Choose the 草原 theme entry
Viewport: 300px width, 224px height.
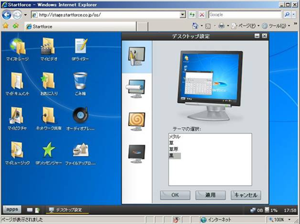[173, 150]
